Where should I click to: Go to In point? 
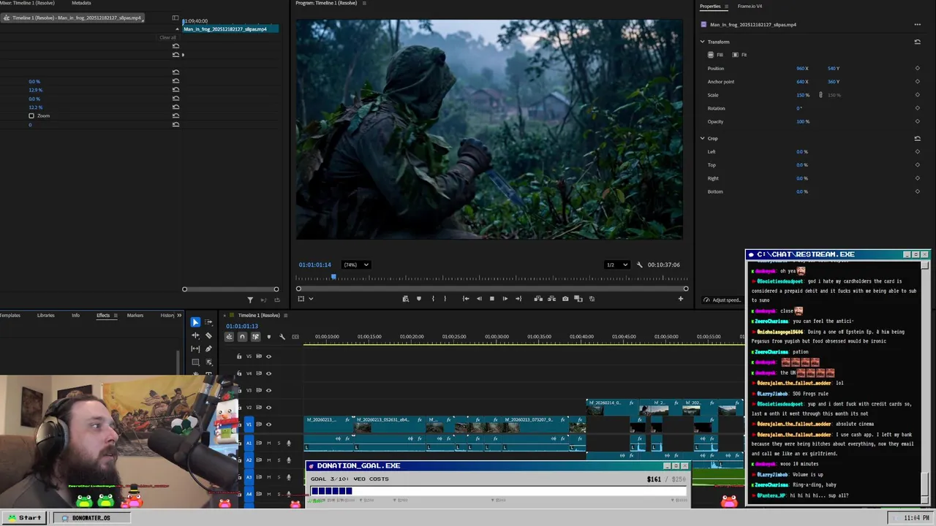466,299
